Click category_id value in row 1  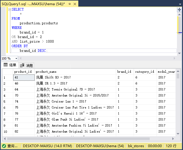pos(145,78)
